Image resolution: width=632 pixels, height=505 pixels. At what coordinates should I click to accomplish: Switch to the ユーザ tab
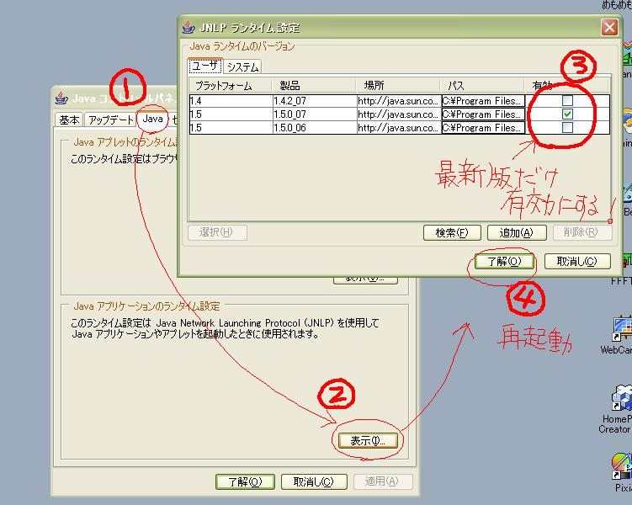(205, 66)
